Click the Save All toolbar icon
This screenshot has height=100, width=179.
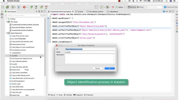click(8, 7)
